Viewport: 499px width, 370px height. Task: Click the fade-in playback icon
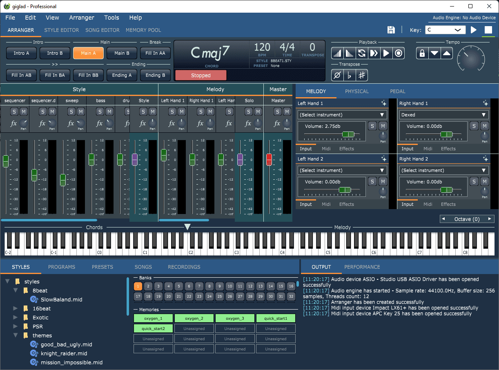(x=337, y=53)
